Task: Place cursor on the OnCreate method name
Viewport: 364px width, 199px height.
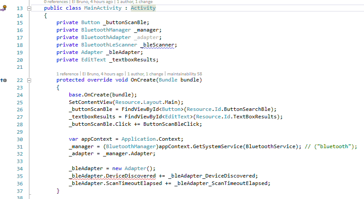Action: pos(143,80)
